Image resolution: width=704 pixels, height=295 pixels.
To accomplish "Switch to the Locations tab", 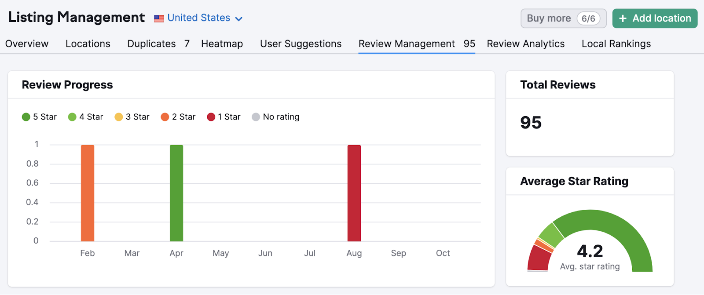I will coord(88,44).
